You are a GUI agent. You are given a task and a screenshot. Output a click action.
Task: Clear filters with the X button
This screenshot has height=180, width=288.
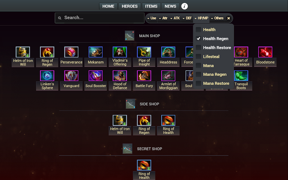coord(229,18)
